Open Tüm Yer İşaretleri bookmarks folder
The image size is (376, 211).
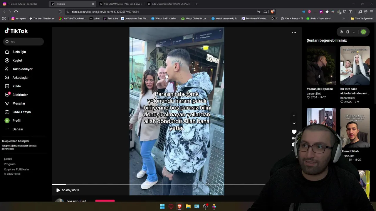point(362,18)
